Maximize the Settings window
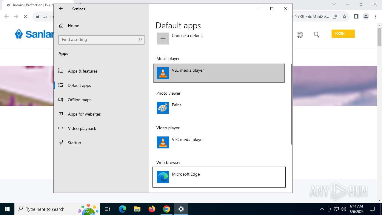 (x=272, y=9)
